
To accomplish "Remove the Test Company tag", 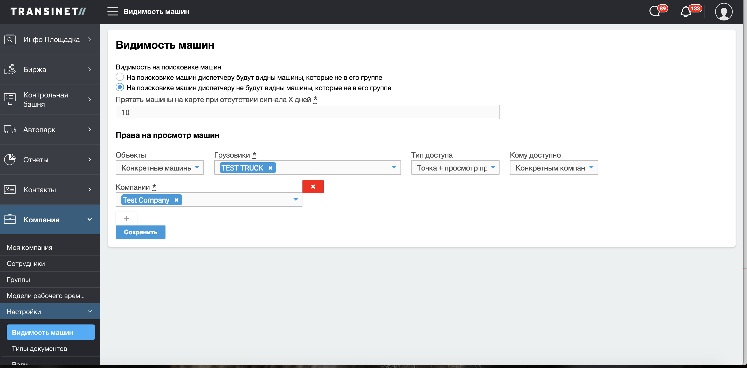I will click(x=176, y=200).
